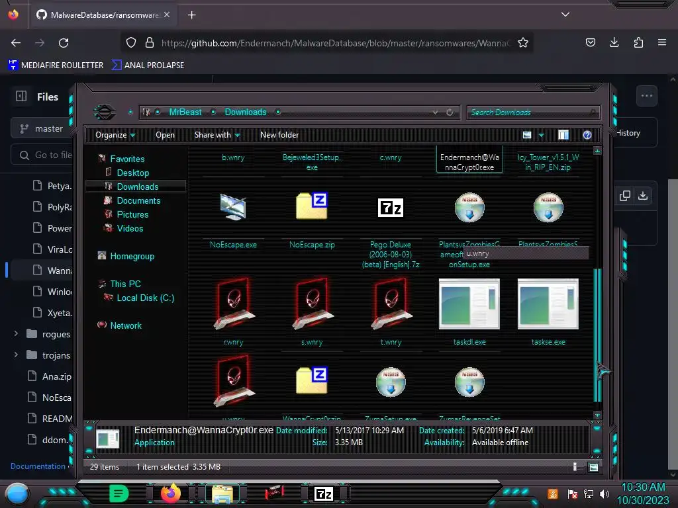Open the NoEscape.exe file icon

click(233, 207)
